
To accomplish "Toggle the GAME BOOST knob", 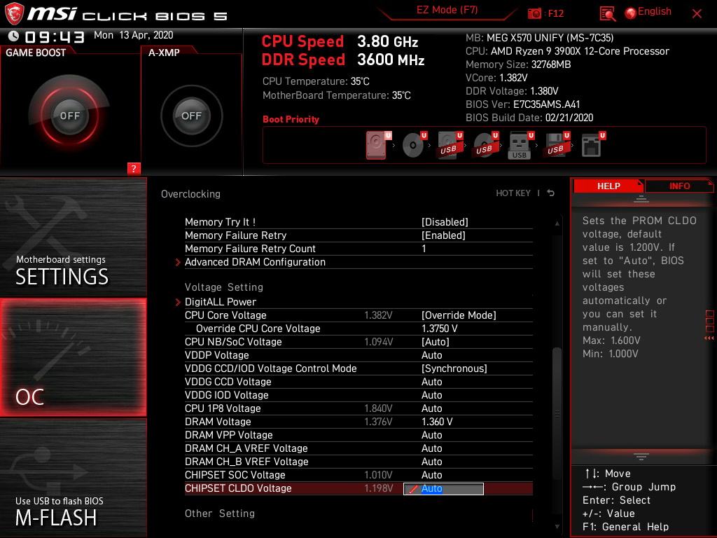I will 69,116.
